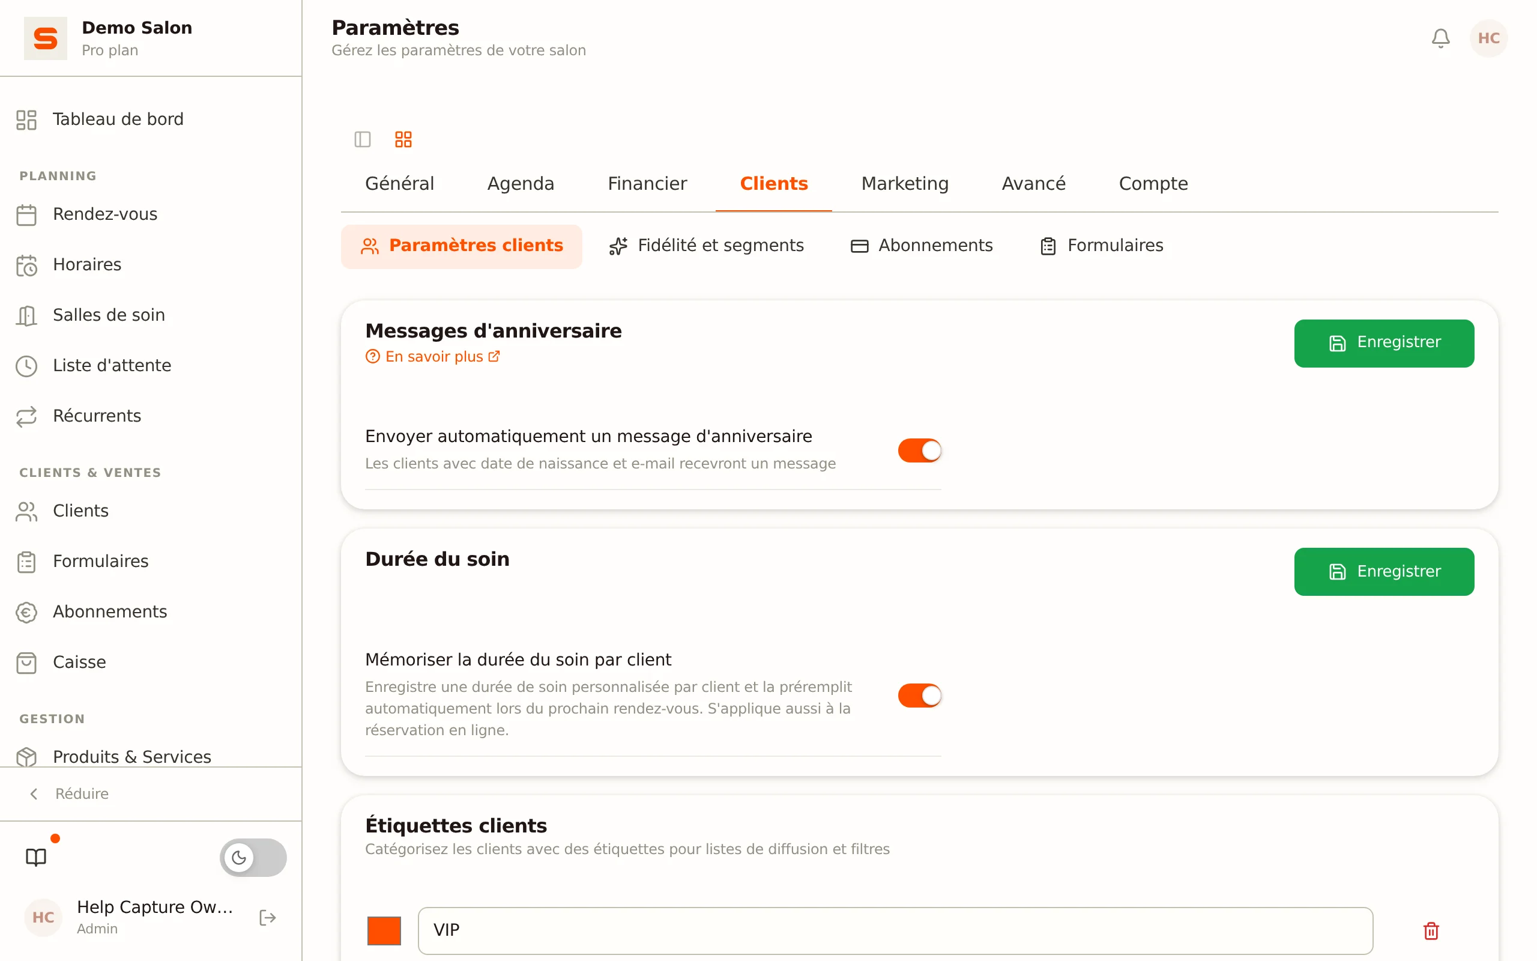Select the Clients settings tab
Image resolution: width=1537 pixels, height=961 pixels.
pyautogui.click(x=773, y=184)
